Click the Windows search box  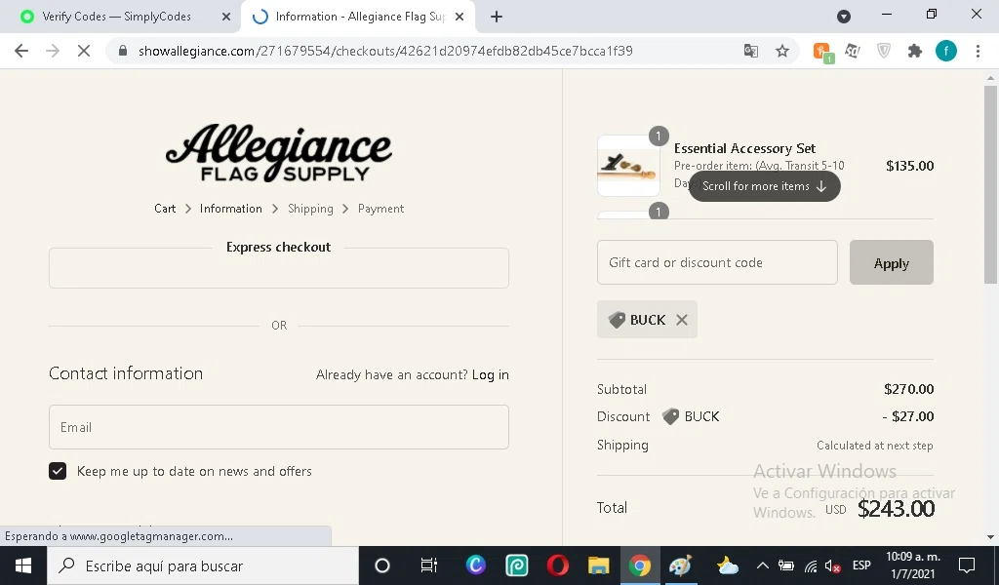[203, 565]
